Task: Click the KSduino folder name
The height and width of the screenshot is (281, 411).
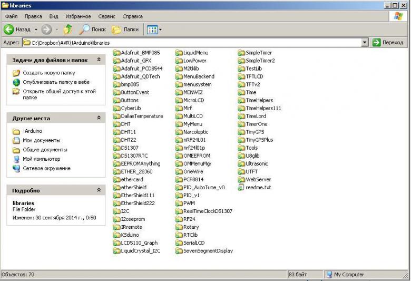Action: (130, 235)
